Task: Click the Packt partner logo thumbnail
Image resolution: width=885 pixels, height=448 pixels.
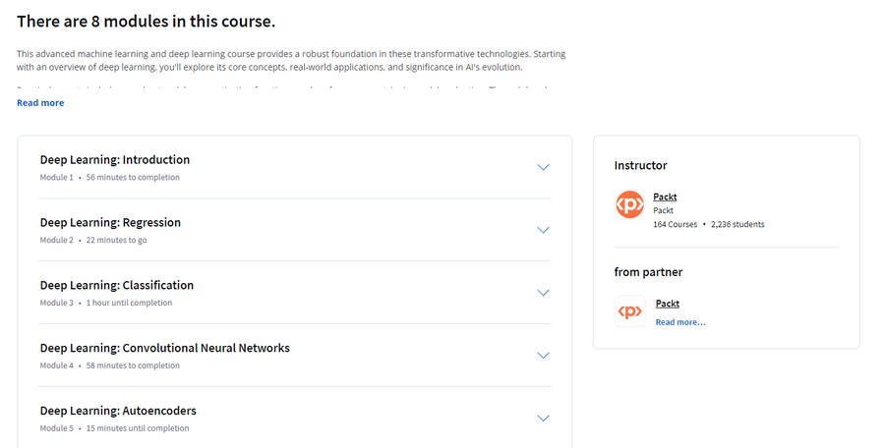Action: click(x=630, y=311)
